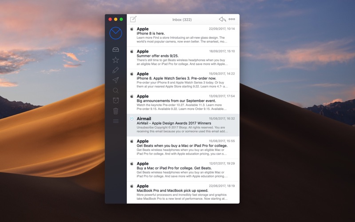
Task: Open the three-dots more options menu
Action: point(232,19)
